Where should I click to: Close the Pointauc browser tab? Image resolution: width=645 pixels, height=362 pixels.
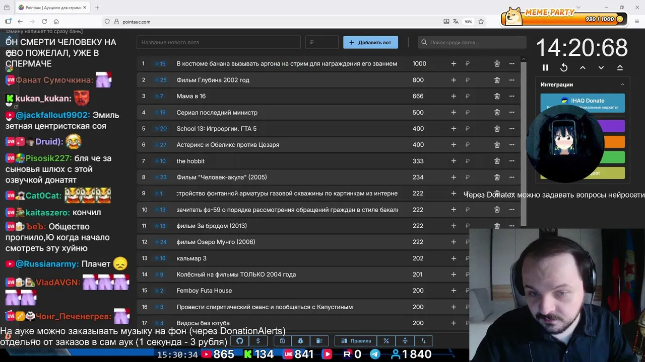point(84,8)
